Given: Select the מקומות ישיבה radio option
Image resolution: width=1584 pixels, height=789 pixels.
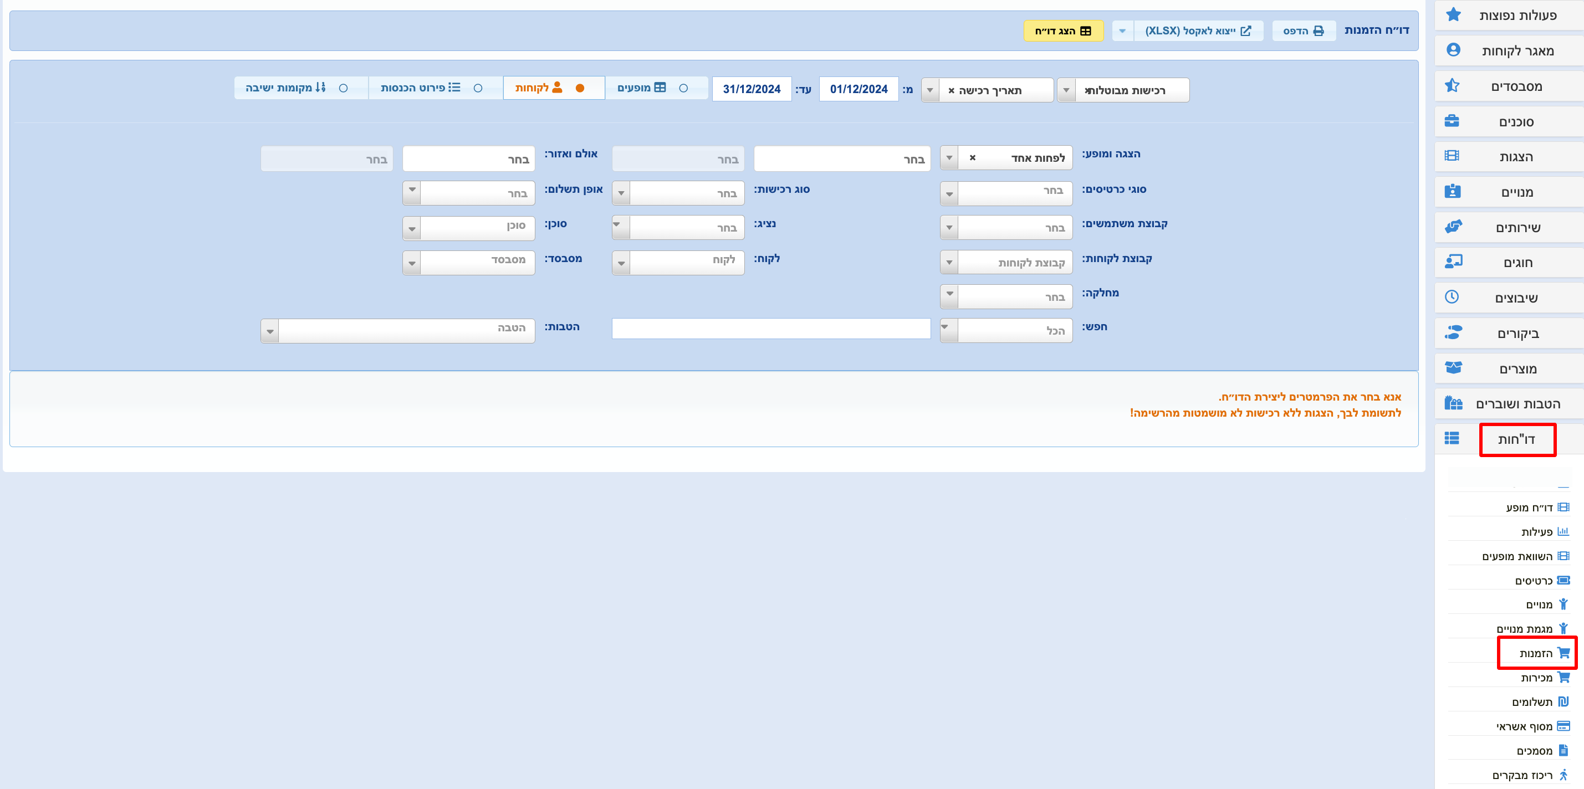Looking at the screenshot, I should (343, 88).
